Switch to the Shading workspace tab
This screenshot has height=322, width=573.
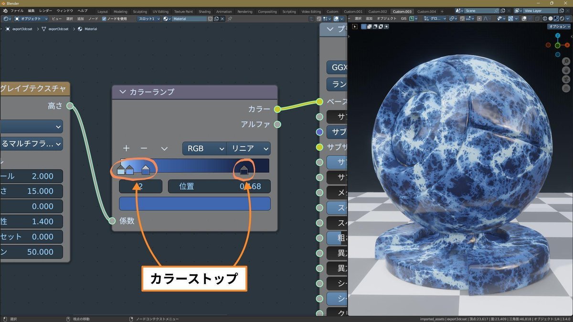[204, 11]
